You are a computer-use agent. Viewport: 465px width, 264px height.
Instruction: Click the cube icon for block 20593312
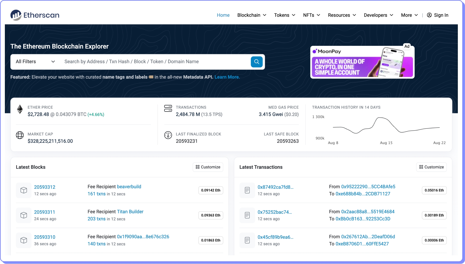pyautogui.click(x=24, y=190)
